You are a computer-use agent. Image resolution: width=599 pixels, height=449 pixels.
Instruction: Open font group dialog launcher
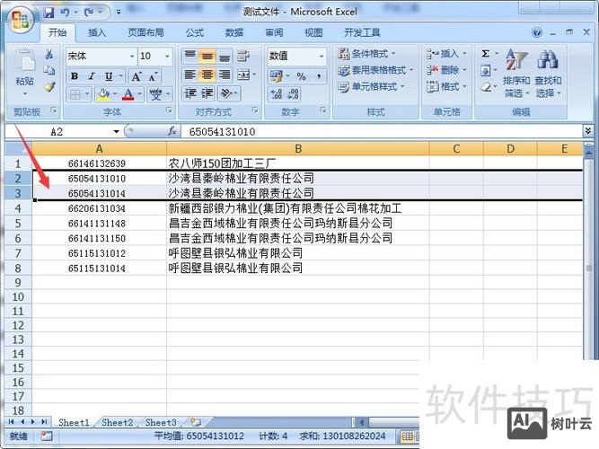(169, 110)
